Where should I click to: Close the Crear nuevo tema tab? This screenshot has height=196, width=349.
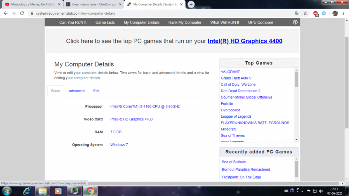(x=120, y=4)
